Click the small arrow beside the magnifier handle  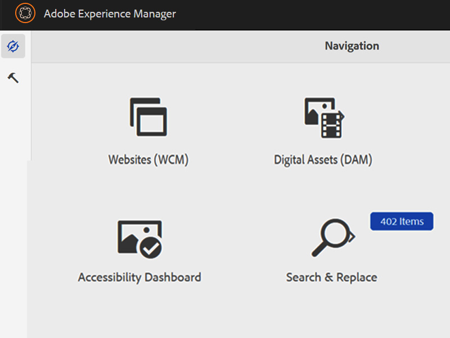(352, 237)
